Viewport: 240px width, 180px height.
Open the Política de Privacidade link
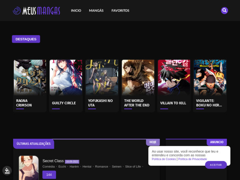[192, 159]
